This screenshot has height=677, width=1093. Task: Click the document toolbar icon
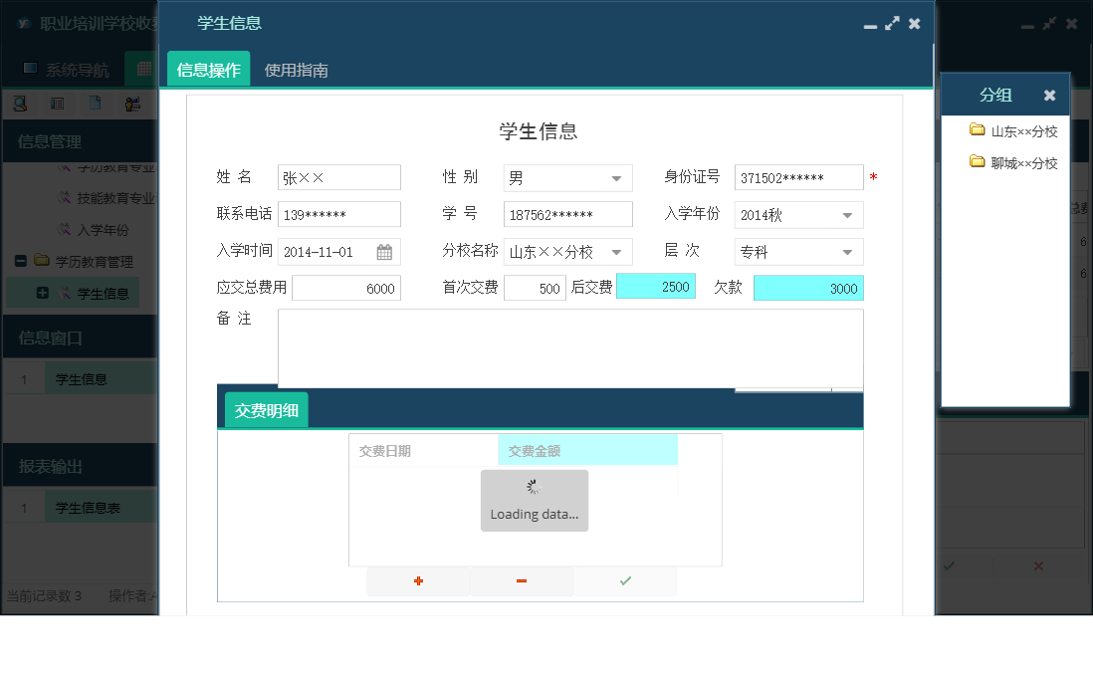click(x=95, y=104)
